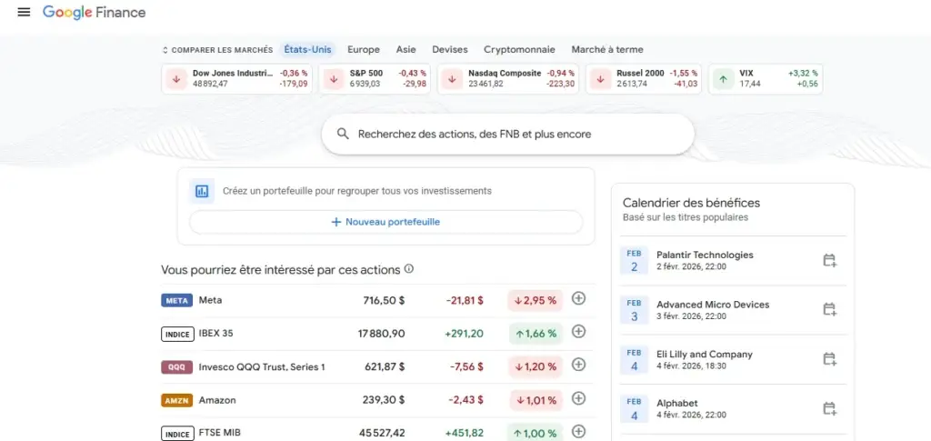Click the Meta price 716,50 $
The height and width of the screenshot is (441, 931).
pos(385,300)
